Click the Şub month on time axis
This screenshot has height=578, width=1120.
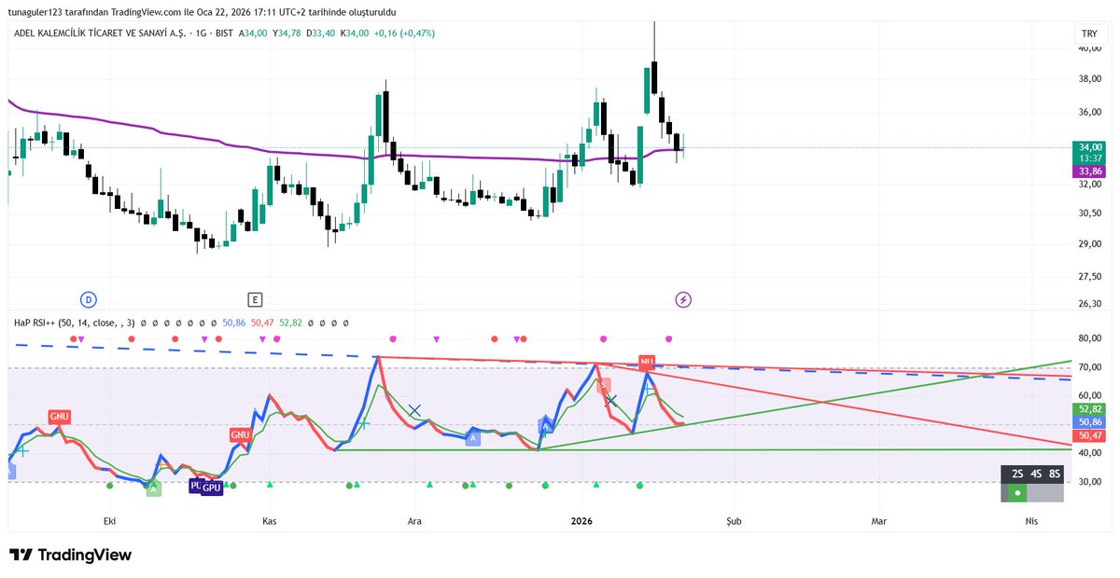734,521
